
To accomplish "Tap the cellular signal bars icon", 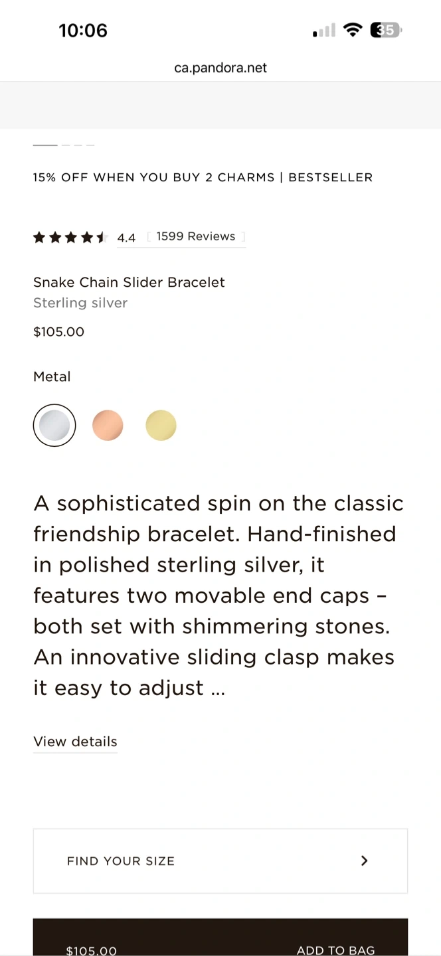I will click(x=324, y=31).
